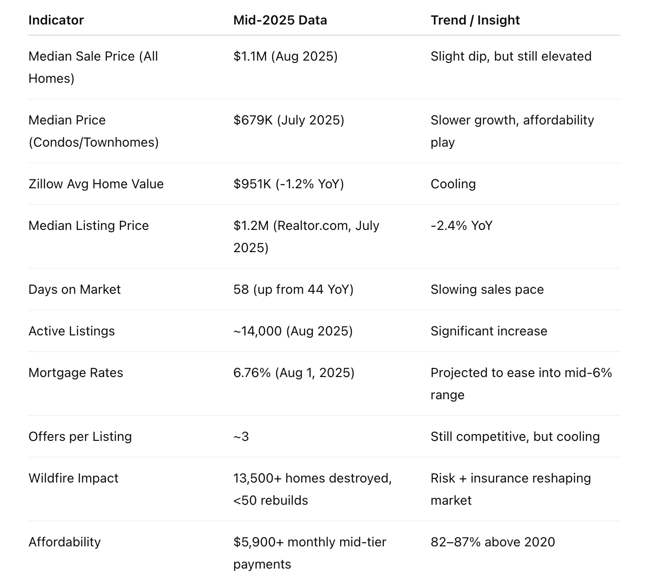Viewport: 652px width, 582px height.
Task: Click the 58 (up from 44 YoY) value
Action: point(293,290)
